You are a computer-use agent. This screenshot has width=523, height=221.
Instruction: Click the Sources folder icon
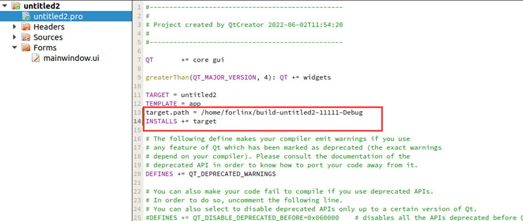pyautogui.click(x=27, y=37)
